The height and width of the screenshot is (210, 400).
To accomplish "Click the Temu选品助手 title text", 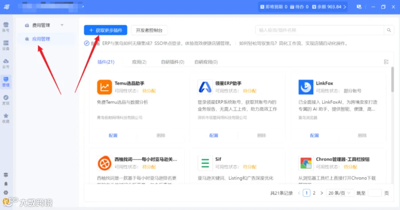I will coord(129,83).
